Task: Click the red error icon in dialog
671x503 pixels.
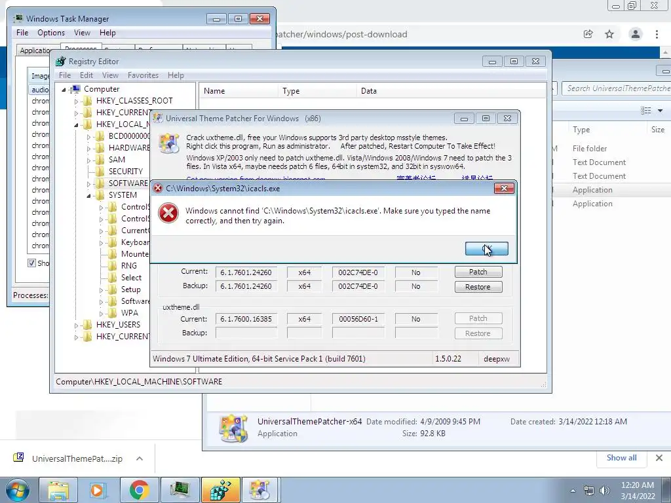Action: point(168,213)
